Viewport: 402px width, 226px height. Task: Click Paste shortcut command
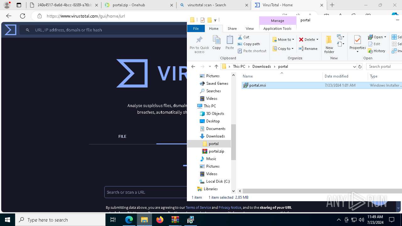[x=252, y=51]
